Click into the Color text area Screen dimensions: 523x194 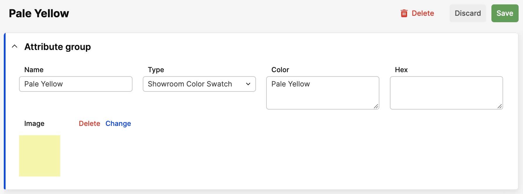(323, 93)
